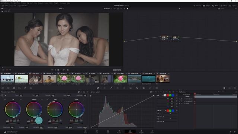Open the Curves palette icon
Screen dimensions: 238x134
click(x=98, y=88)
